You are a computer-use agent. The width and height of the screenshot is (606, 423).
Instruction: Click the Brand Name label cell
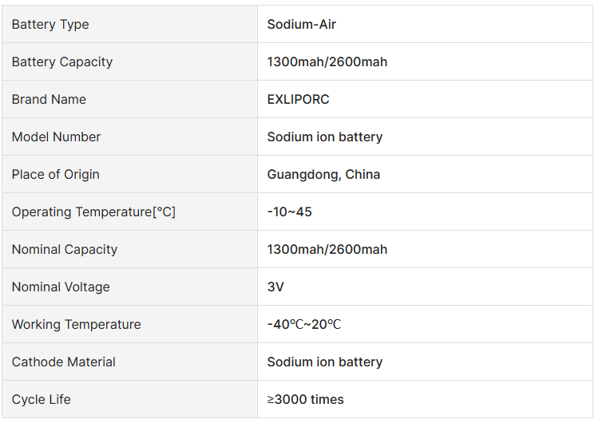(49, 100)
